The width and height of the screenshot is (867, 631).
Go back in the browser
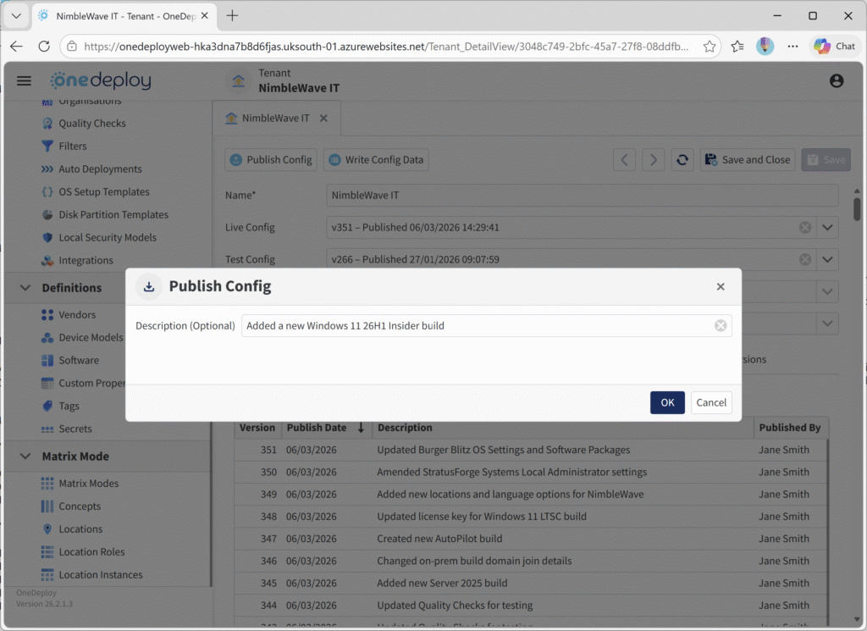pyautogui.click(x=17, y=47)
